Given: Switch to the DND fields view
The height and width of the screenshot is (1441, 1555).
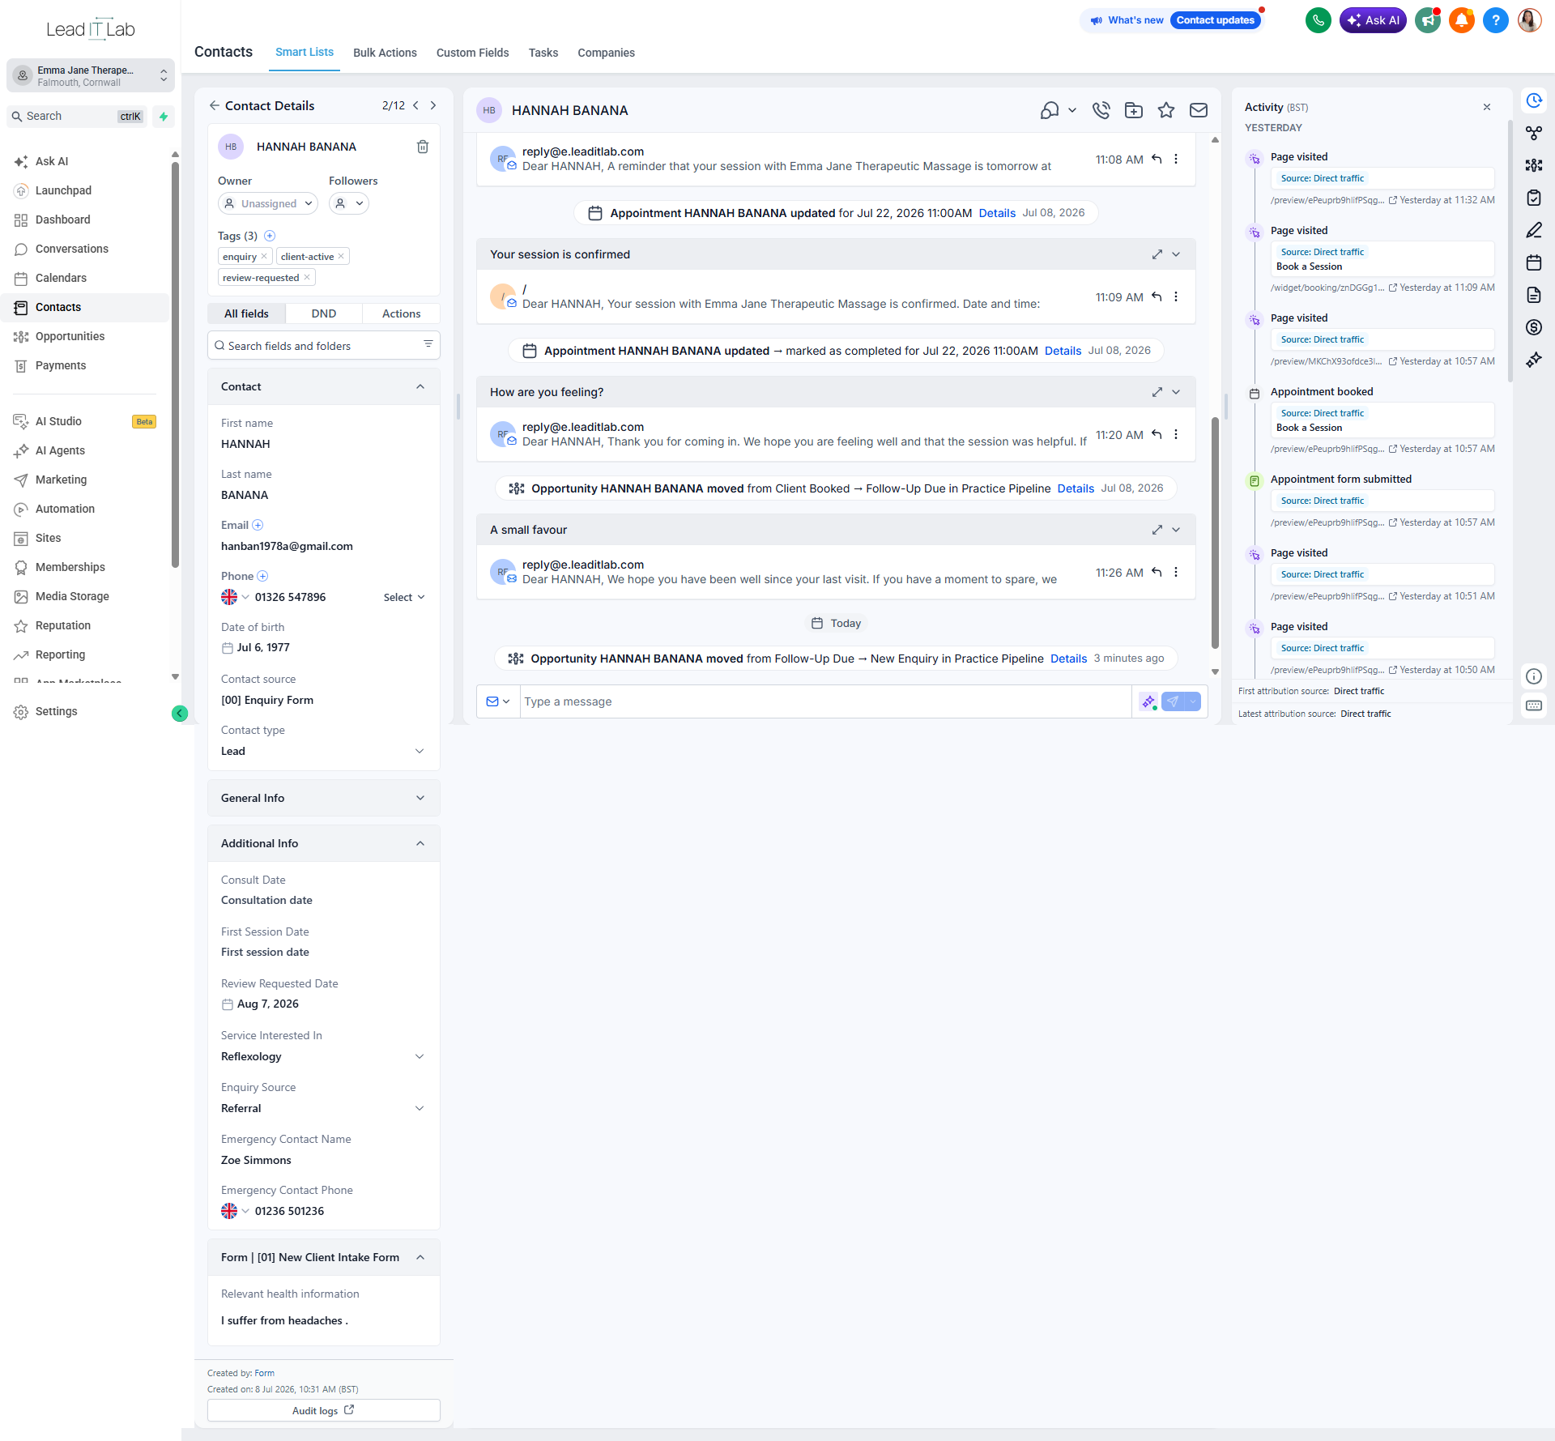Looking at the screenshot, I should click(323, 313).
